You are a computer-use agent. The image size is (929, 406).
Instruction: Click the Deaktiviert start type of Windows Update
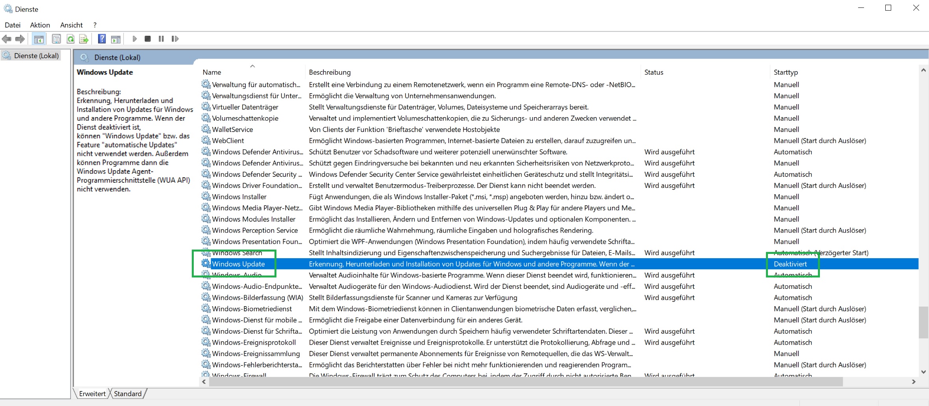point(790,264)
